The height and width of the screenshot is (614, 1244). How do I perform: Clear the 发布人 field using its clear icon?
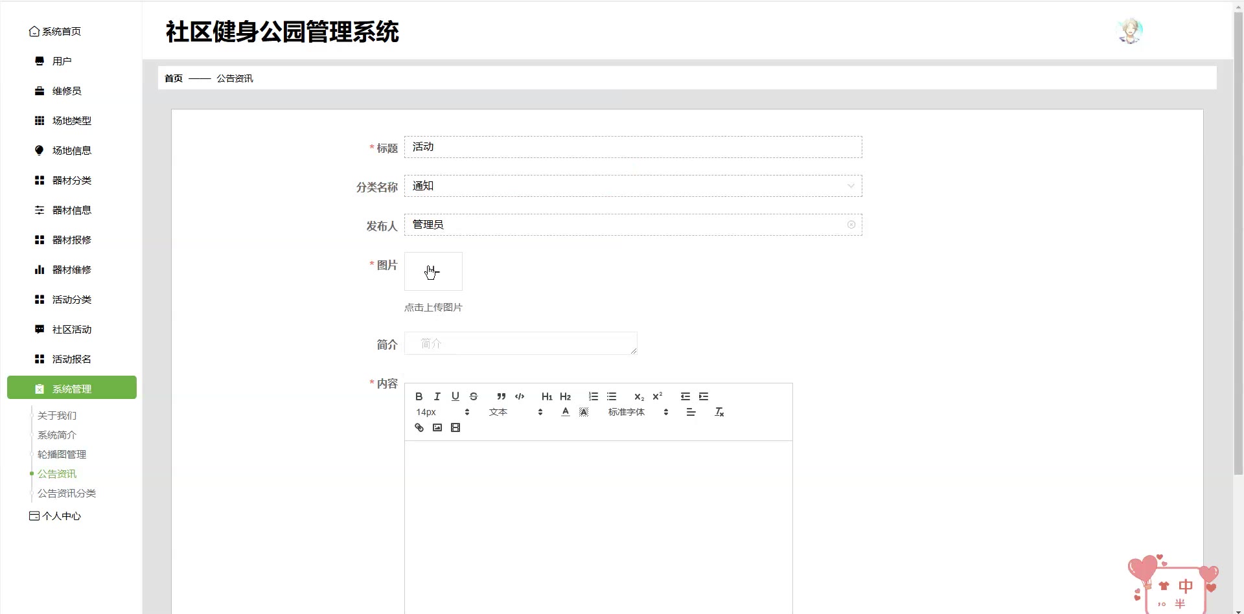click(x=851, y=225)
